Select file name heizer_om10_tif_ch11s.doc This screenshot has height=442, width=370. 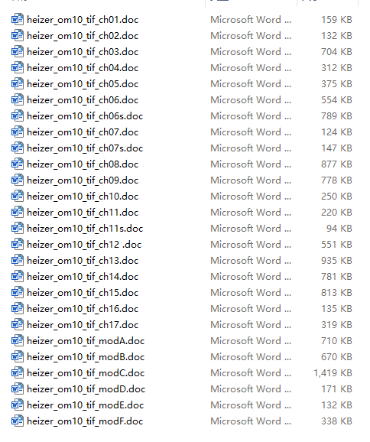[85, 229]
